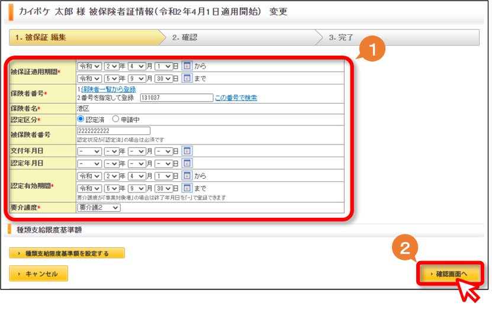Open calendar for 認定有効期間 end date
492x309 pixels.
tap(187, 188)
